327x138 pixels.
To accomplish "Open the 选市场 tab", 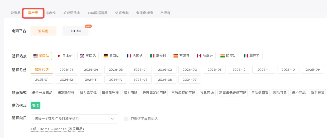I will tap(51, 13).
